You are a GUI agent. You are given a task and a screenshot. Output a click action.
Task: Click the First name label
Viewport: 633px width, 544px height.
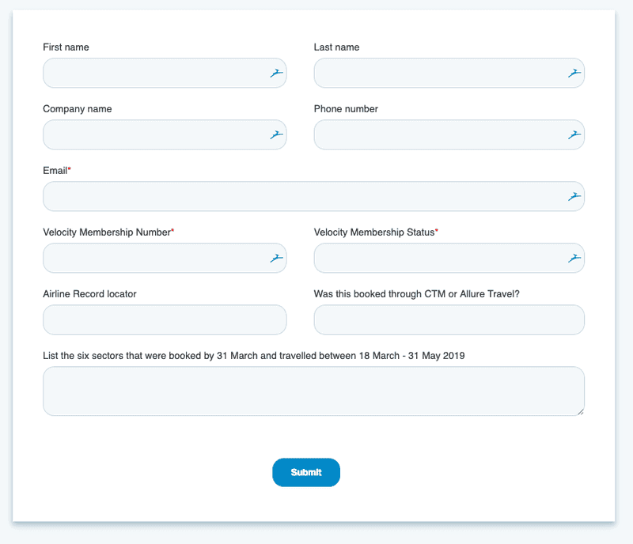coord(66,47)
